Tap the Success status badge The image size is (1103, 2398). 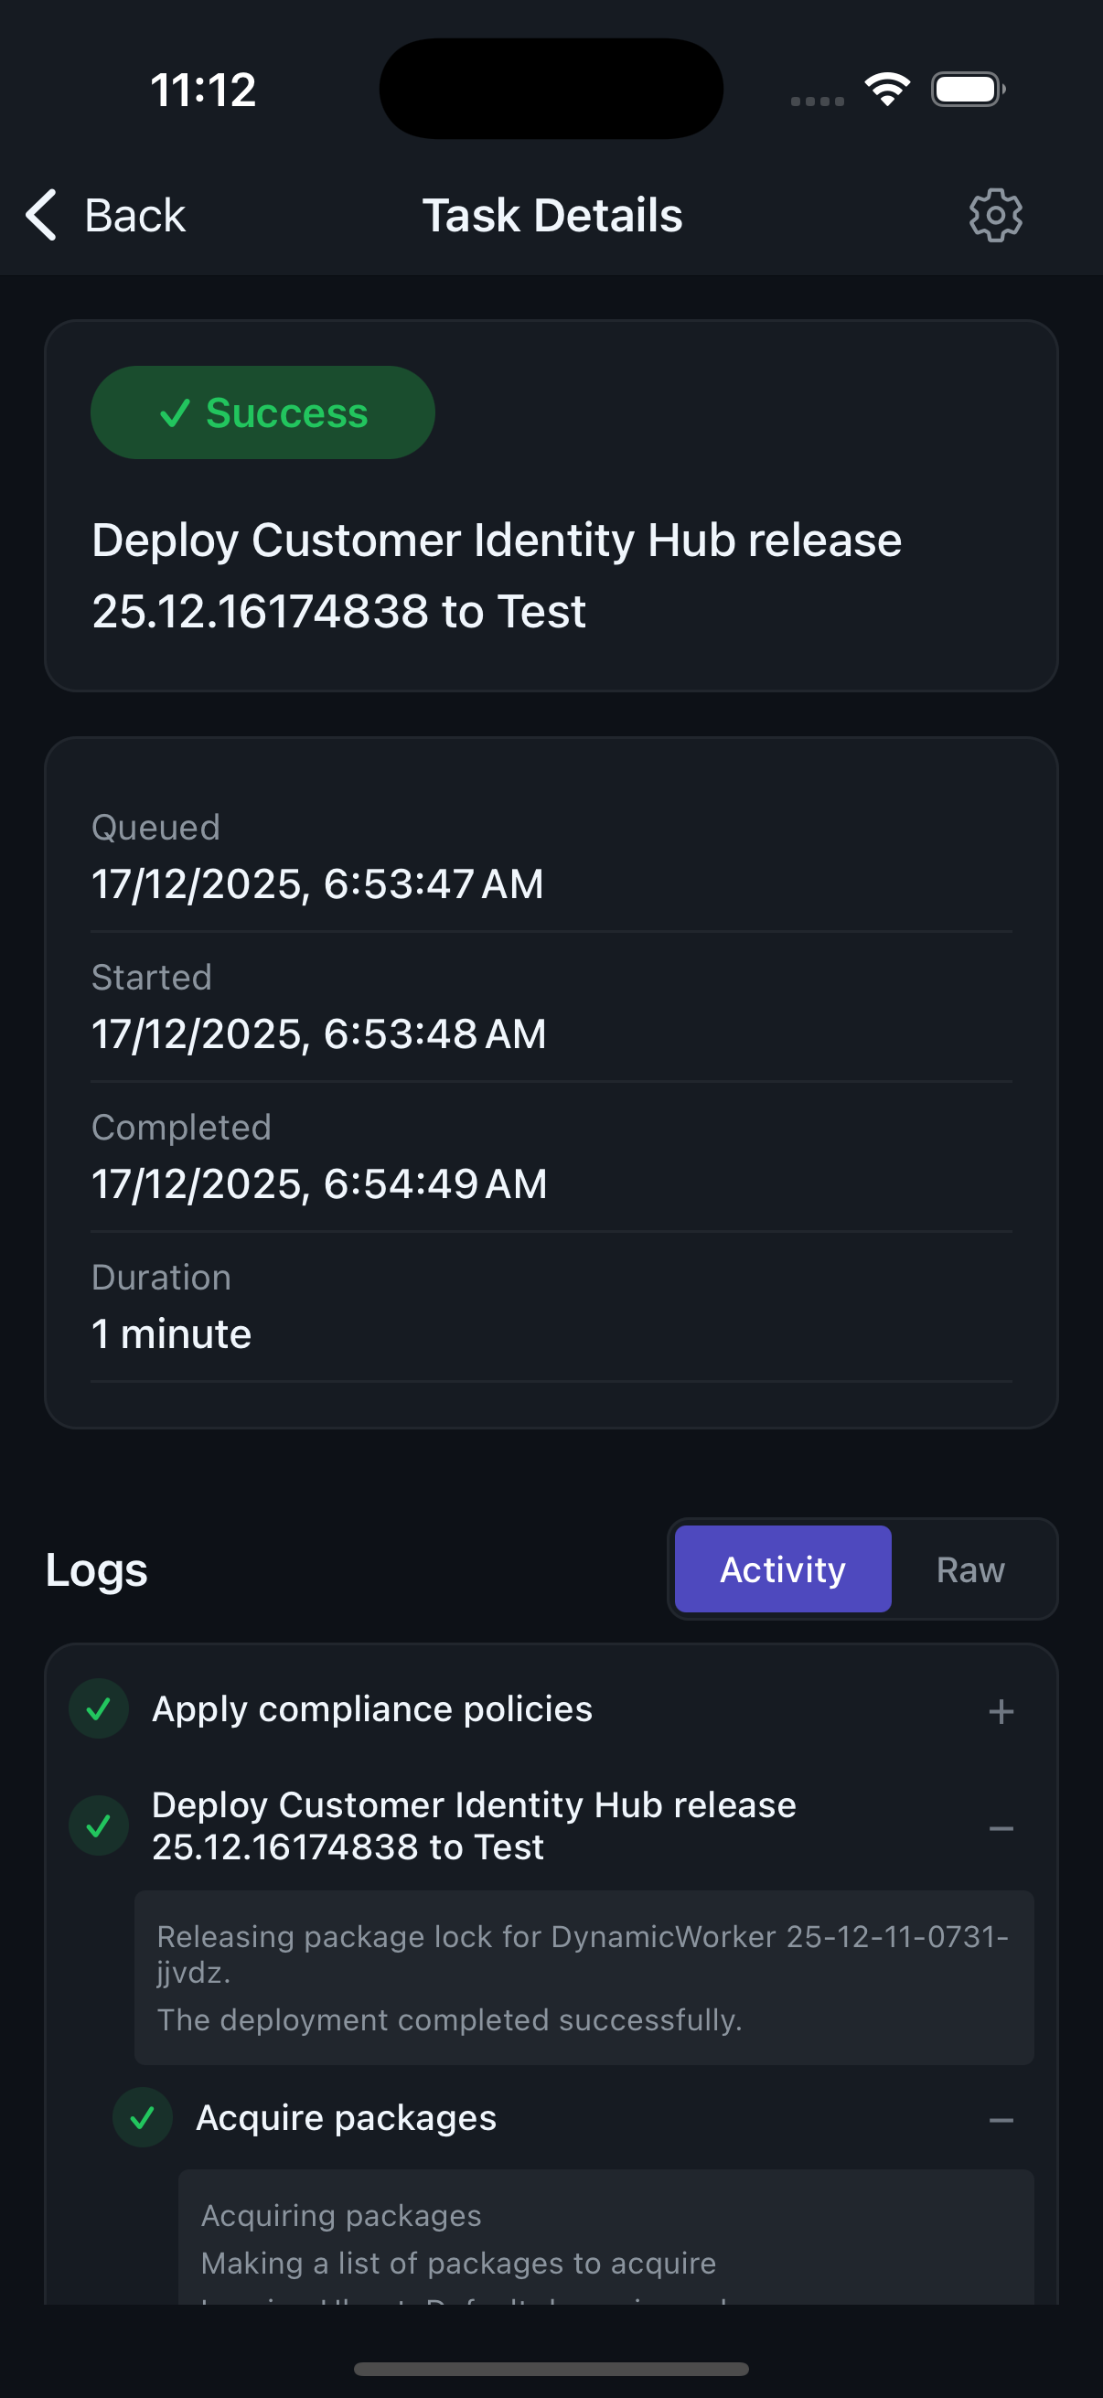[x=262, y=411]
